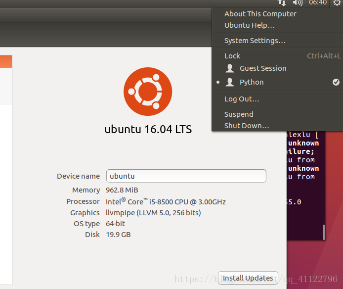This screenshot has width=343, height=289.
Task: Click the Python user avatar icon
Action: pos(230,82)
